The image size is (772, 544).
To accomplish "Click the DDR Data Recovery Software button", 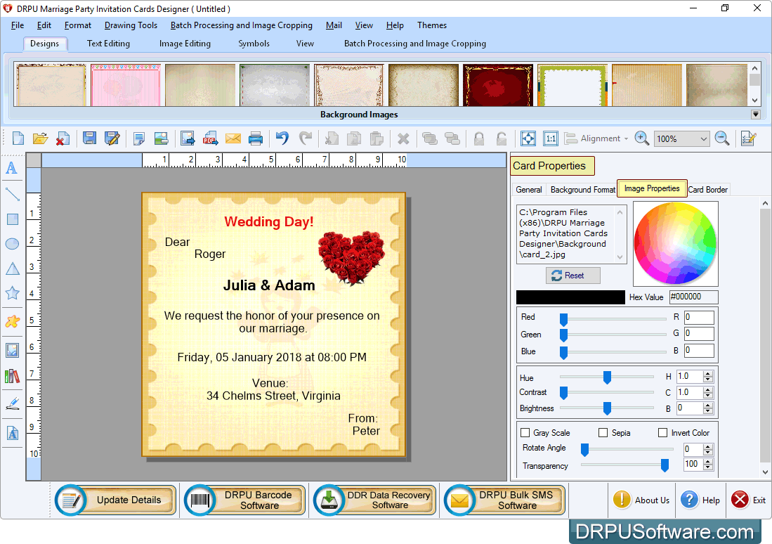I will click(375, 500).
